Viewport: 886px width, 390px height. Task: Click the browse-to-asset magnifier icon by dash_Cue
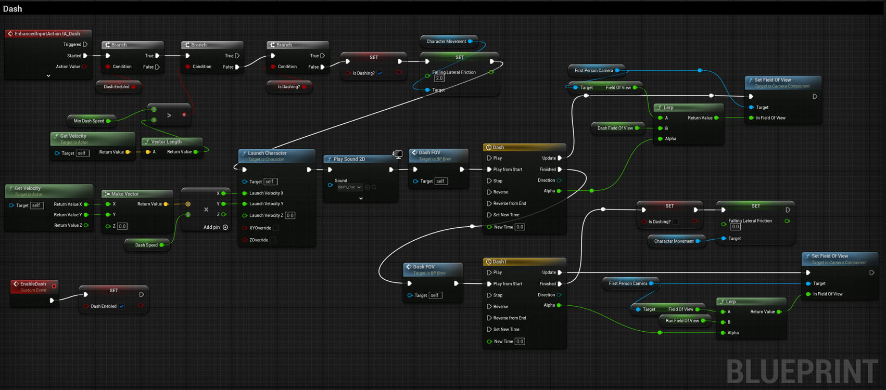pos(374,187)
